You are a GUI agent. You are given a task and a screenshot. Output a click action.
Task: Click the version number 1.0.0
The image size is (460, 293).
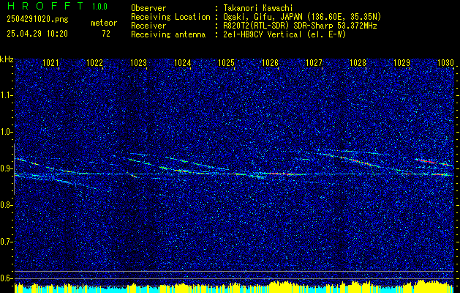point(99,6)
